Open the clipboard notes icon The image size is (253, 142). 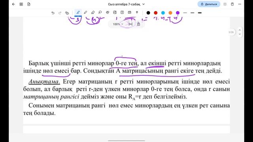pyautogui.click(x=232, y=4)
